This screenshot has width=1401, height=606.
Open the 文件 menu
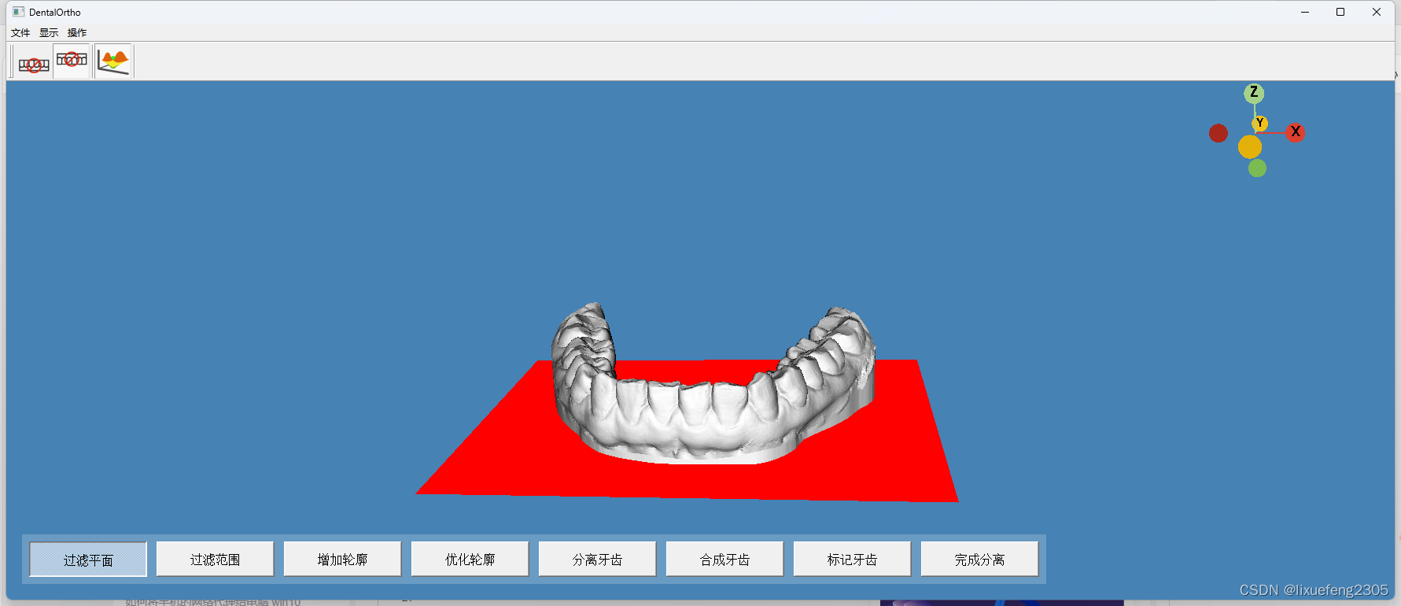[20, 32]
